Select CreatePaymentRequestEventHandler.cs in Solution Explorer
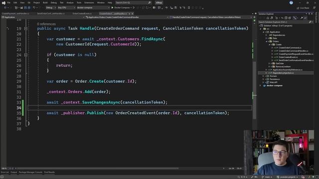 (x=296, y=54)
